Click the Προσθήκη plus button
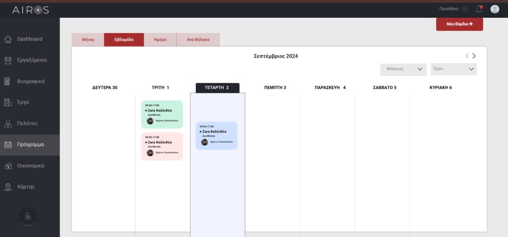508x237 pixels. [465, 9]
